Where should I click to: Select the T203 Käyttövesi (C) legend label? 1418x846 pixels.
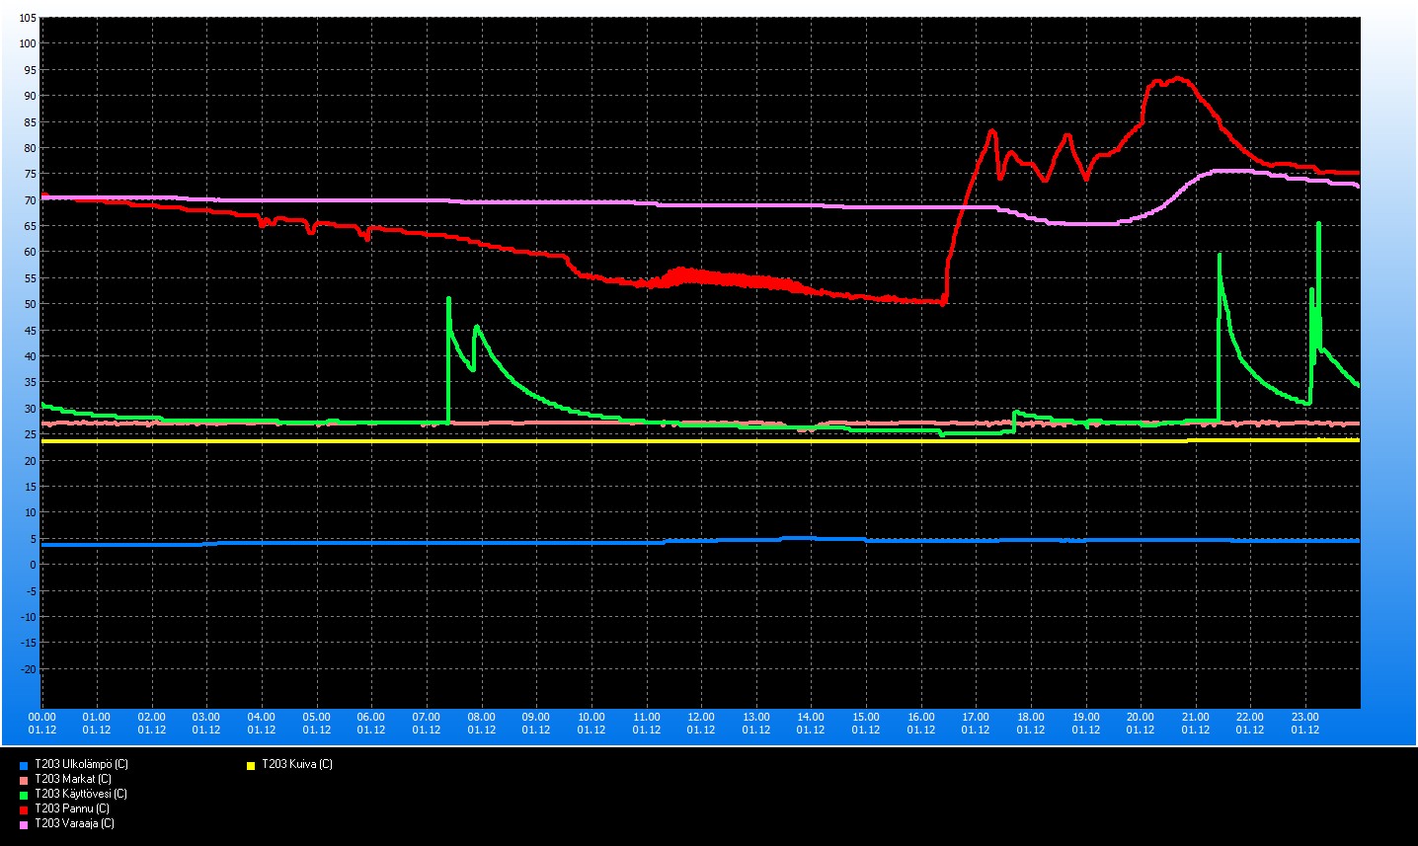[81, 794]
